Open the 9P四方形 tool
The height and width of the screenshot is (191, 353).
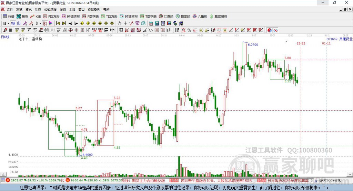(x=71, y=17)
